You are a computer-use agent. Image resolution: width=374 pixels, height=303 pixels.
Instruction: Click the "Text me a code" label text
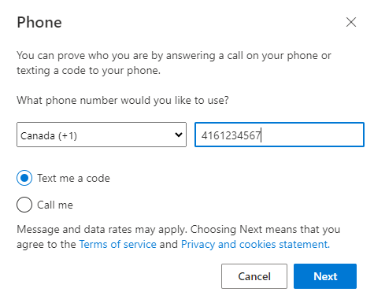click(73, 179)
